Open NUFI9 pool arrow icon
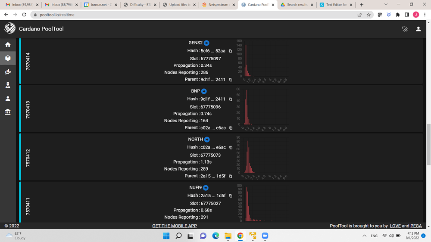 pos(206,188)
